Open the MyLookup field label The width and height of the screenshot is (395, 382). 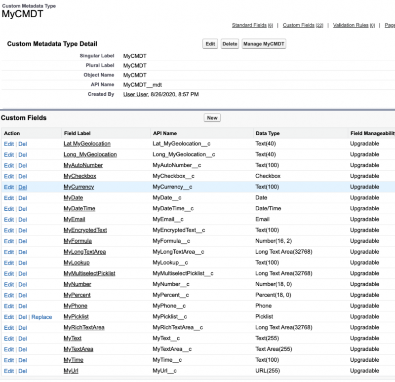[77, 263]
